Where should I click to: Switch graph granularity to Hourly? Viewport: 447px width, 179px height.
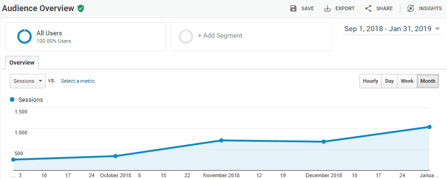370,81
